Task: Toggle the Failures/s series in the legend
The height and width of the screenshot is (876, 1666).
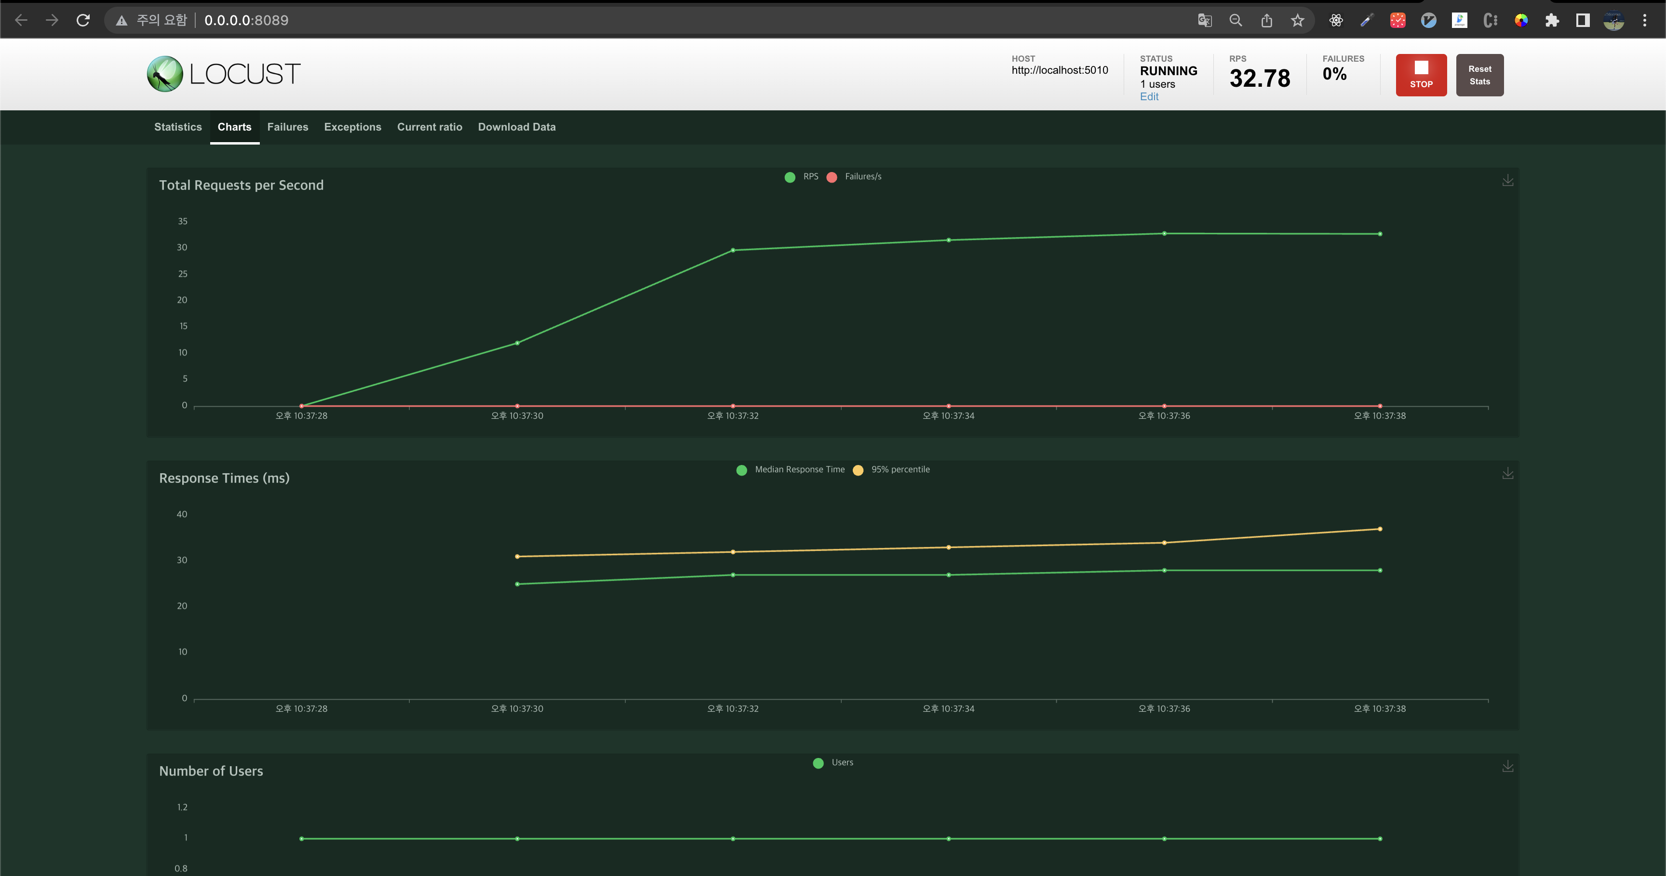Action: click(x=854, y=176)
